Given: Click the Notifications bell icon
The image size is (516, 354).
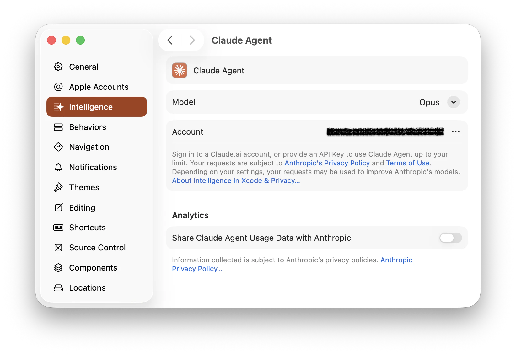Looking at the screenshot, I should (x=58, y=167).
